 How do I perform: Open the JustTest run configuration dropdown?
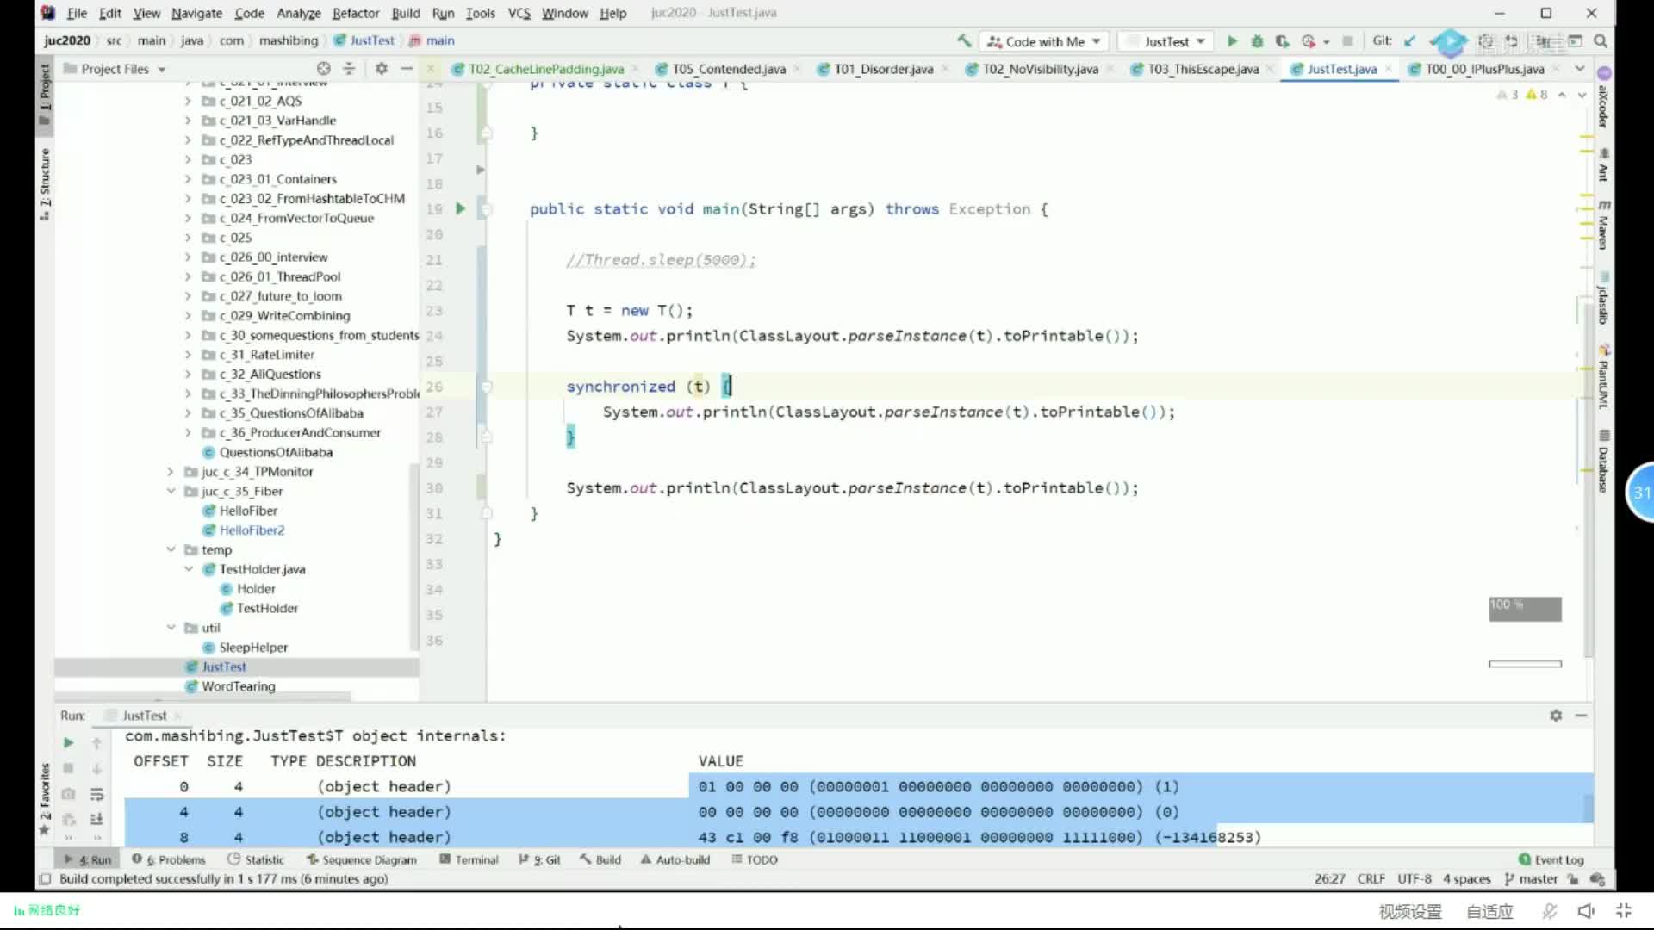tap(1167, 41)
